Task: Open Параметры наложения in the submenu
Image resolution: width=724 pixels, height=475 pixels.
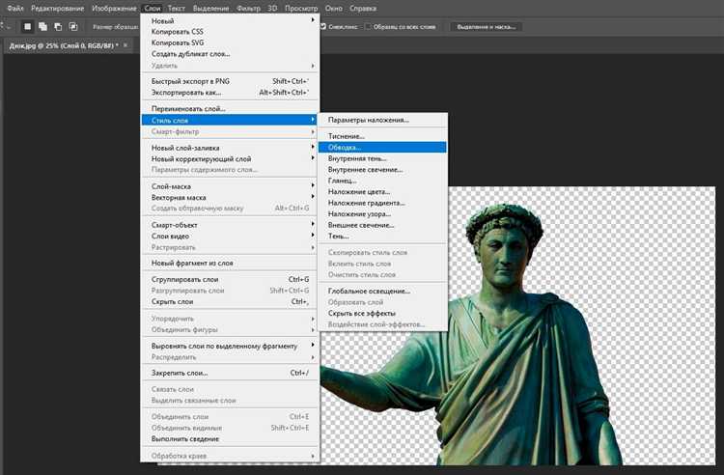Action: pyautogui.click(x=382, y=120)
